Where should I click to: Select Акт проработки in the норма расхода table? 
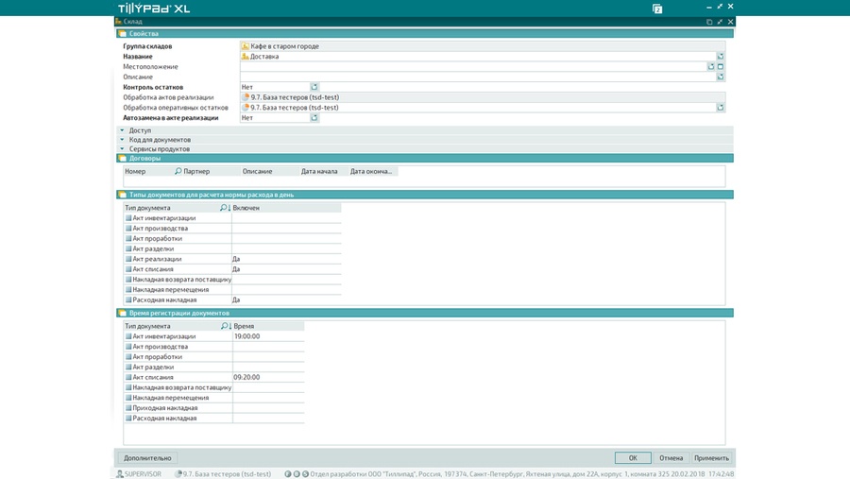pyautogui.click(x=157, y=239)
